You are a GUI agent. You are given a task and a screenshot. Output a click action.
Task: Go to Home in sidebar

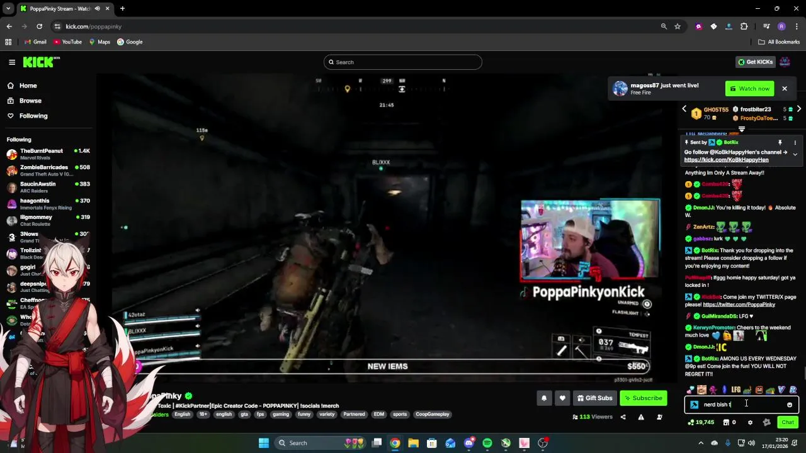point(22,86)
